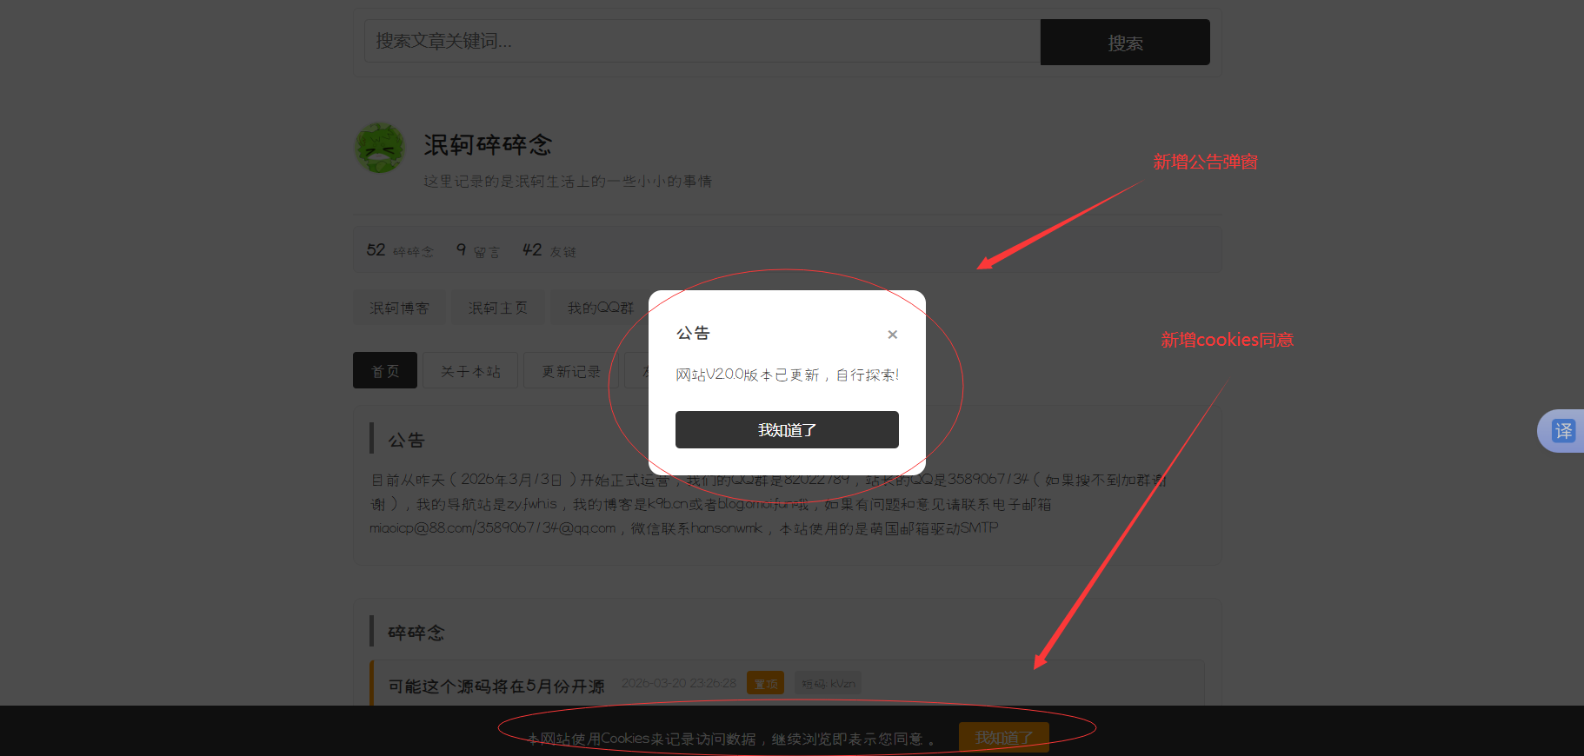Open the post 可能这个源码将在5月份开源
Image resolution: width=1584 pixels, height=756 pixels.
click(496, 686)
